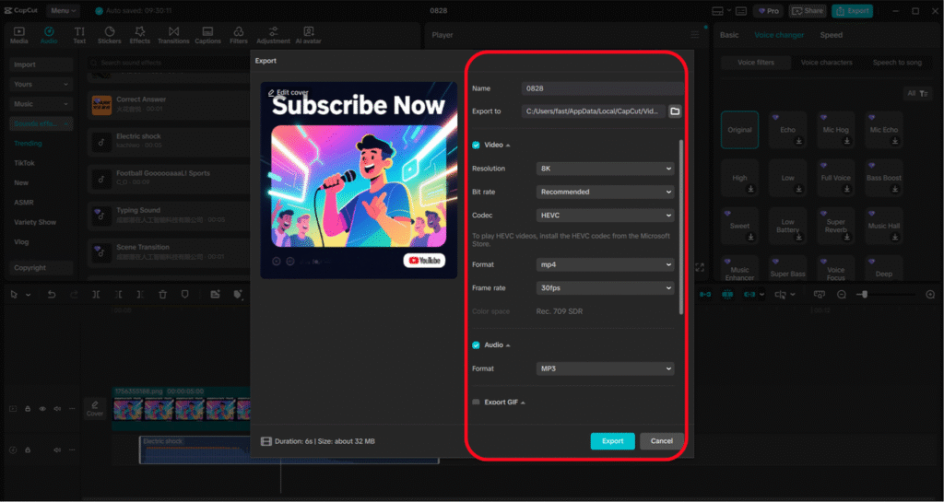
Task: Click the Player panel menu icon
Action: (695, 36)
